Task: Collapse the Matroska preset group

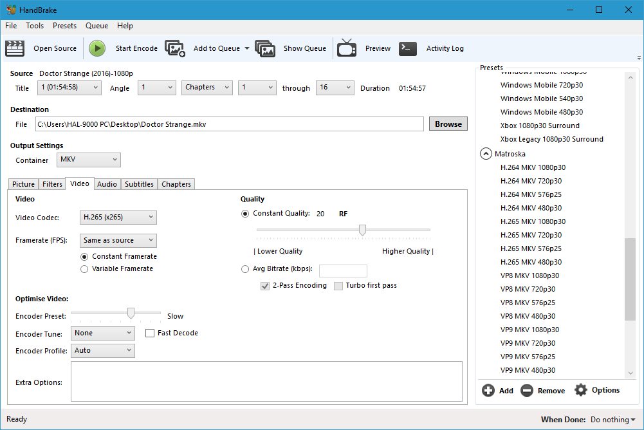Action: [x=486, y=154]
